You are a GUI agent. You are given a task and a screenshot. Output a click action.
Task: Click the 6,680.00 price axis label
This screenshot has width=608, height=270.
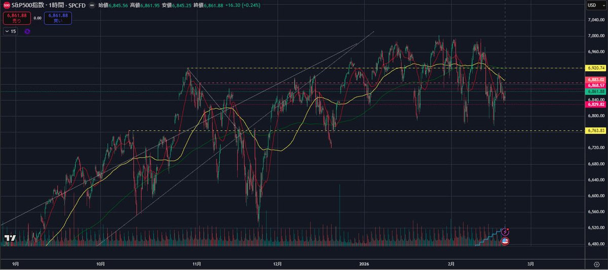click(x=597, y=164)
